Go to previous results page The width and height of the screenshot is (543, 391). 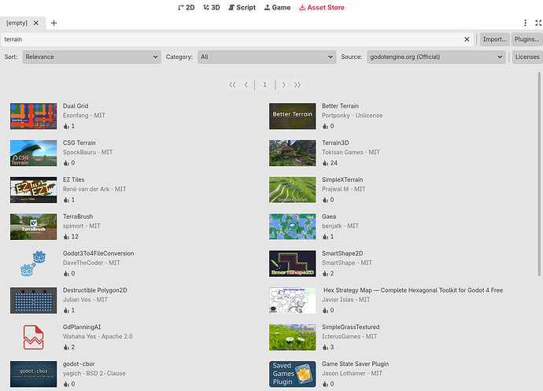pyautogui.click(x=246, y=84)
